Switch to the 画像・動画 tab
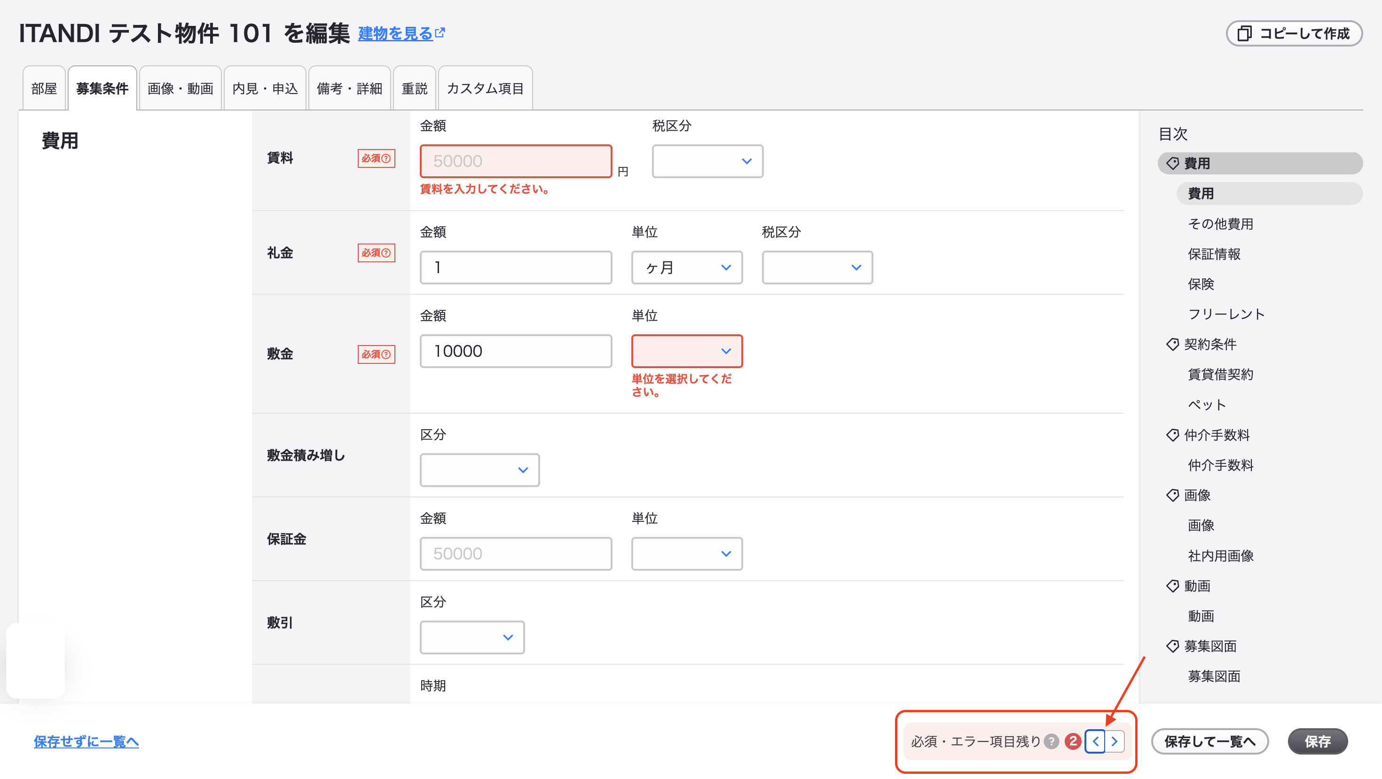This screenshot has width=1382, height=779. point(180,88)
